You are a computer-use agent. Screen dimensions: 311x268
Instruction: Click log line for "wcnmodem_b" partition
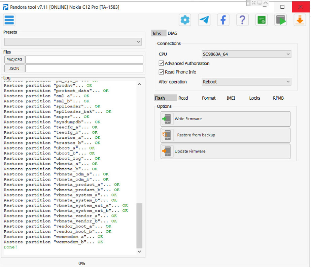pyautogui.click(x=54, y=242)
